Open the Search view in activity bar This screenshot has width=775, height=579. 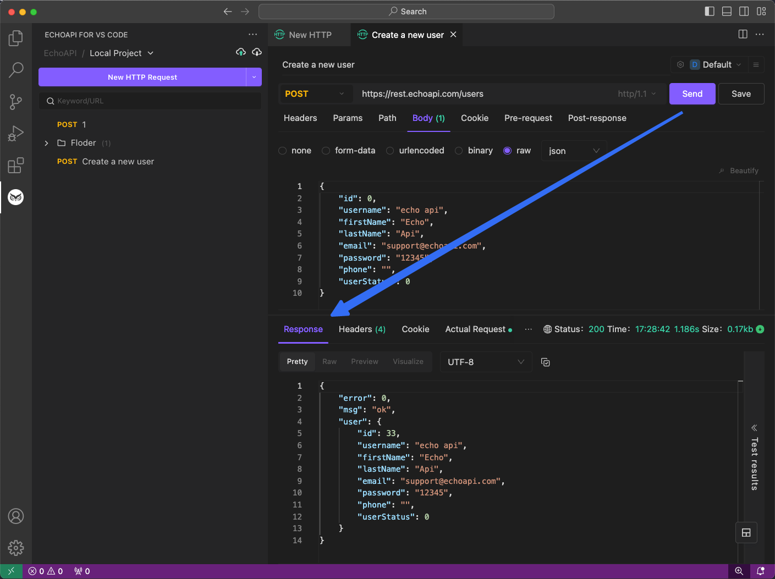(16, 70)
